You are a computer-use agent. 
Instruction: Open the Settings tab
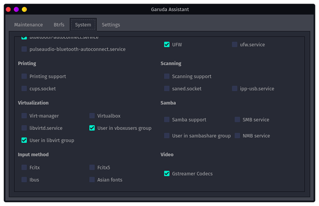click(110, 25)
